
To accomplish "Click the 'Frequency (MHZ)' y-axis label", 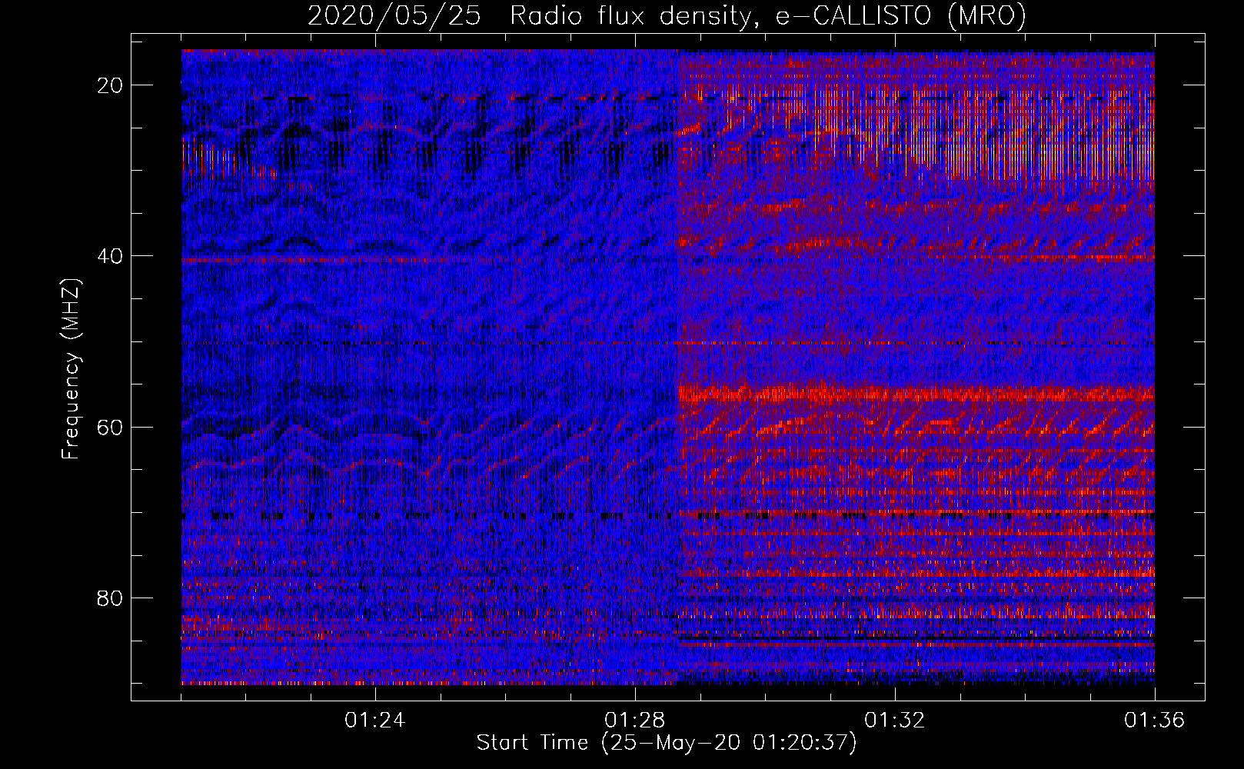I will click(71, 368).
